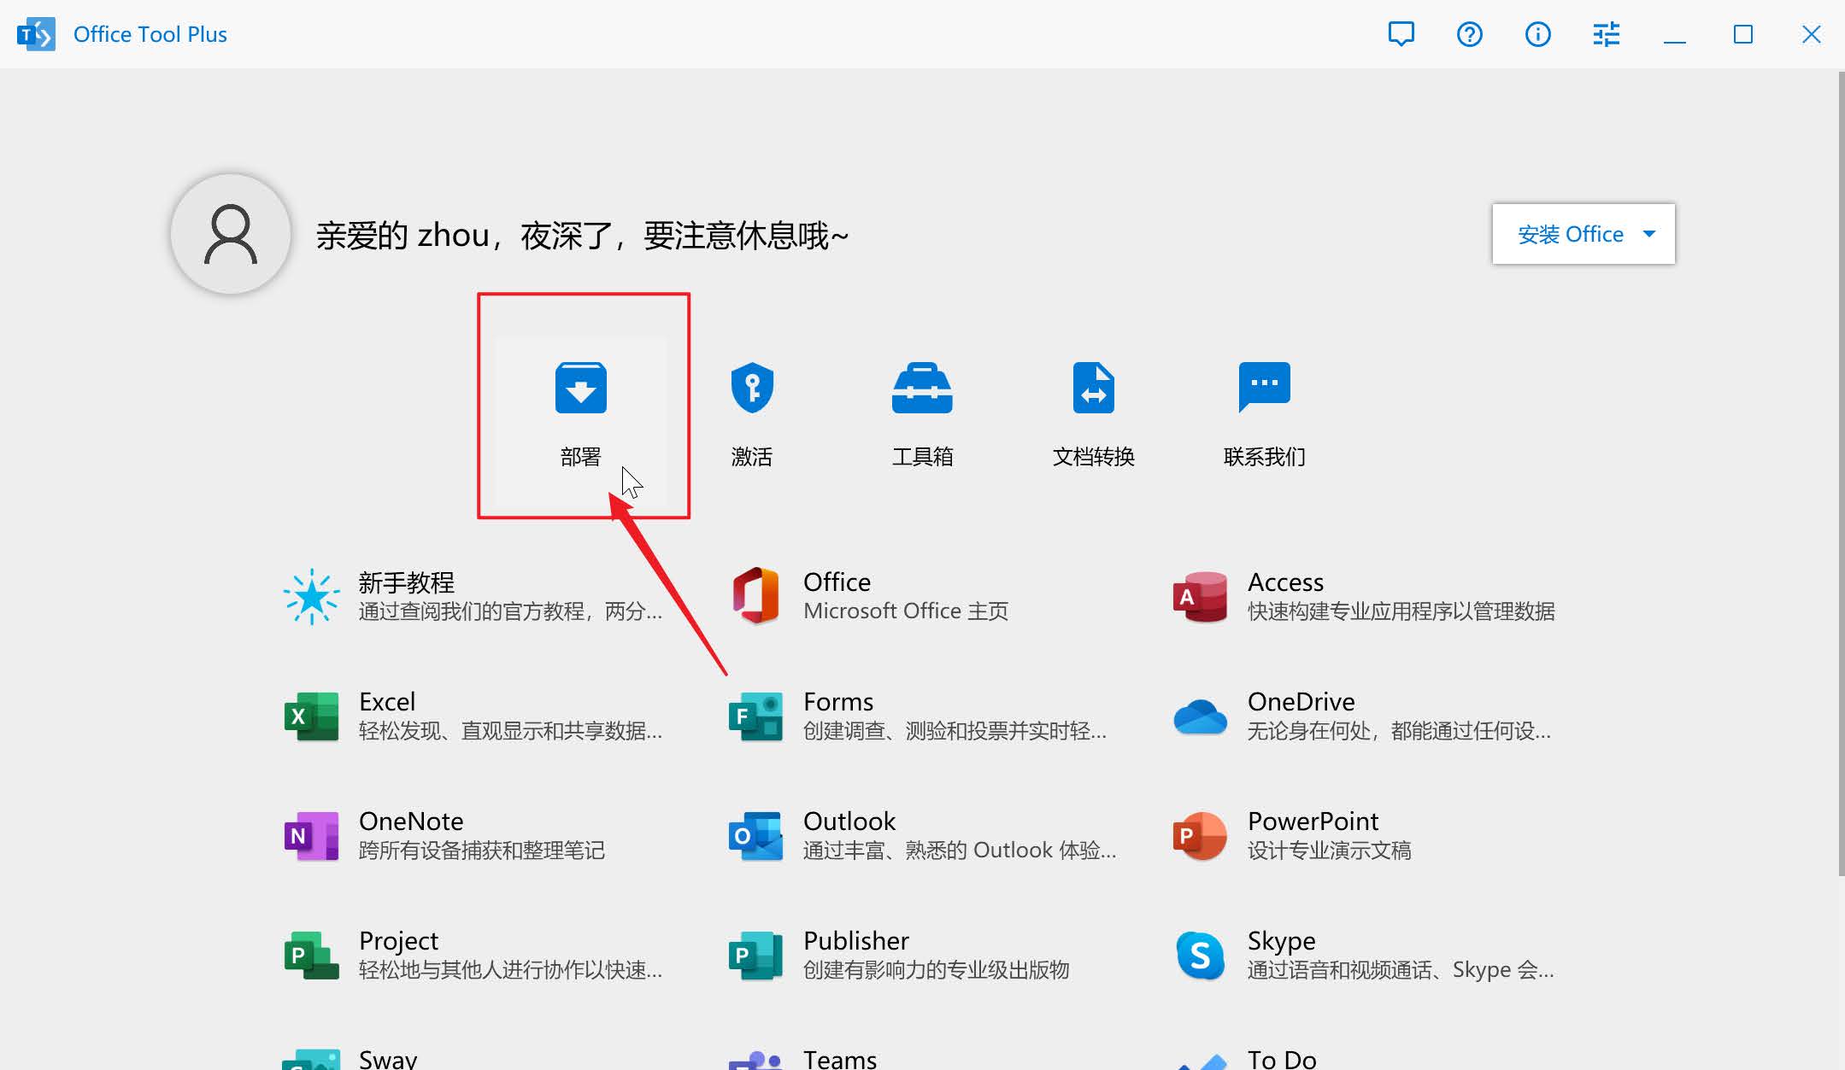This screenshot has width=1845, height=1070.
Task: Open the 新手教程 star icon
Action: point(312,597)
